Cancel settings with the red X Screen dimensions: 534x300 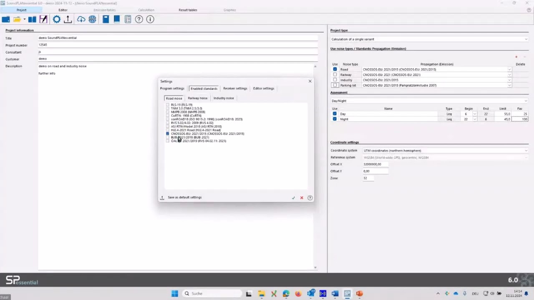tap(302, 198)
